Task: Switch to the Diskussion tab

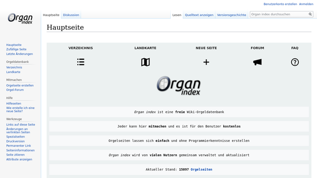Action: pyautogui.click(x=71, y=15)
